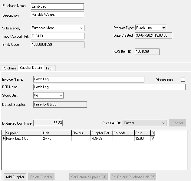This screenshot has height=181, width=191.
Task: Click Set Default Supplier (F4) button
Action: pyautogui.click(x=88, y=177)
